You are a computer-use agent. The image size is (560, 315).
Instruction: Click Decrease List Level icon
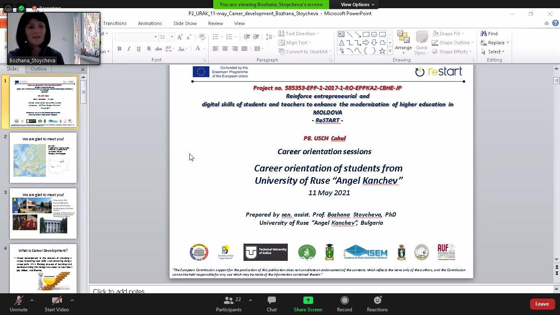(247, 37)
